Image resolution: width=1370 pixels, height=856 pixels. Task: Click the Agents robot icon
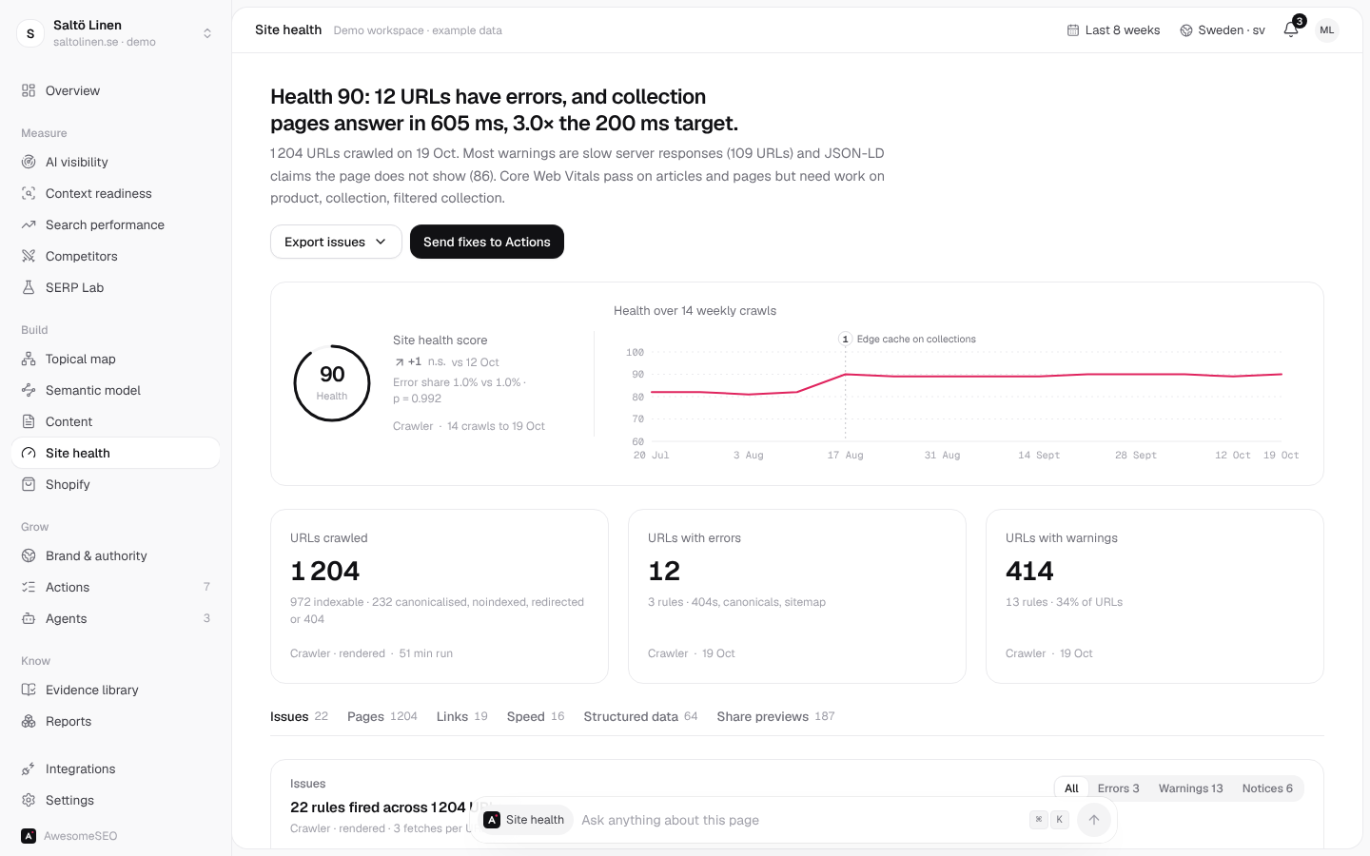coord(29,618)
